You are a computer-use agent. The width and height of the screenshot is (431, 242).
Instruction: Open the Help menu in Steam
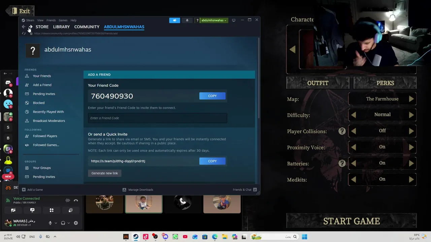tap(73, 20)
